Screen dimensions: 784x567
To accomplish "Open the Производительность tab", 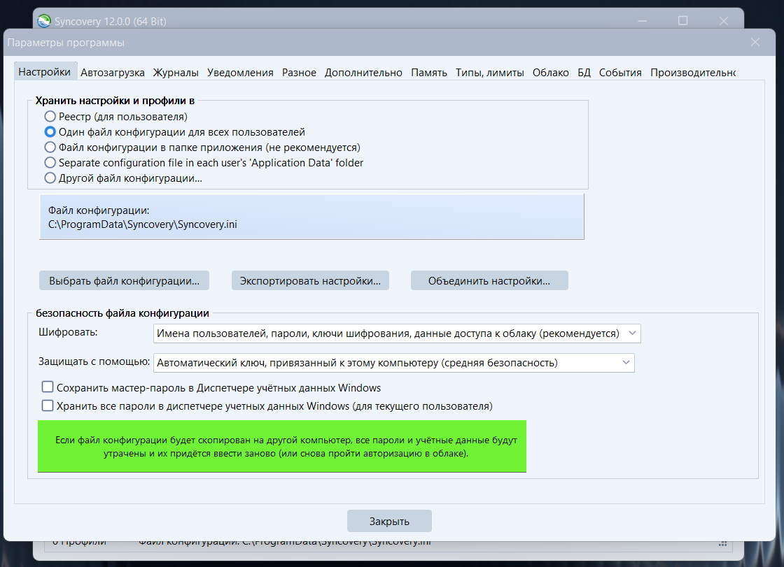I will click(x=692, y=73).
